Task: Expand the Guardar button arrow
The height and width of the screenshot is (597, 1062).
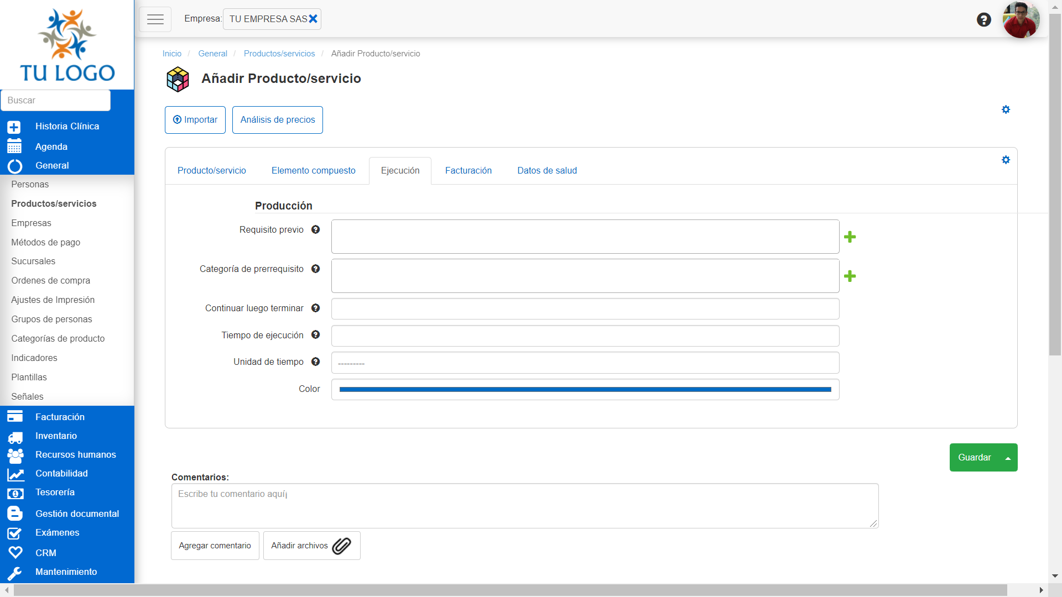Action: coord(1008,458)
